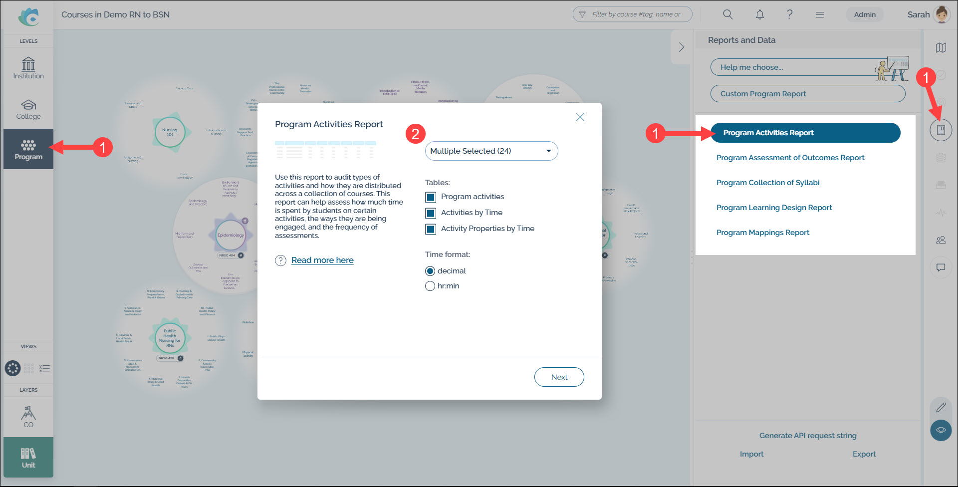The image size is (958, 487).
Task: Select Program Assessment of Outcomes Report
Action: [790, 158]
